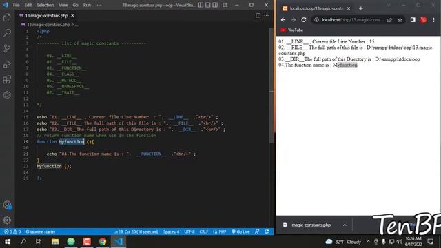This screenshot has width=441, height=248.
Task: Open the View menu
Action: tap(63, 5)
